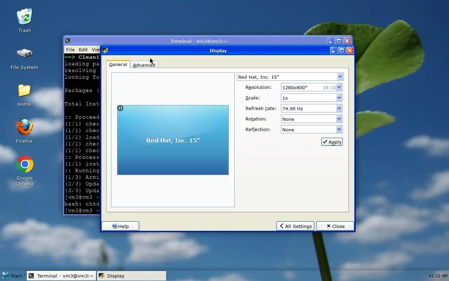
Task: Open the Trash desktop icon
Action: pyautogui.click(x=25, y=20)
